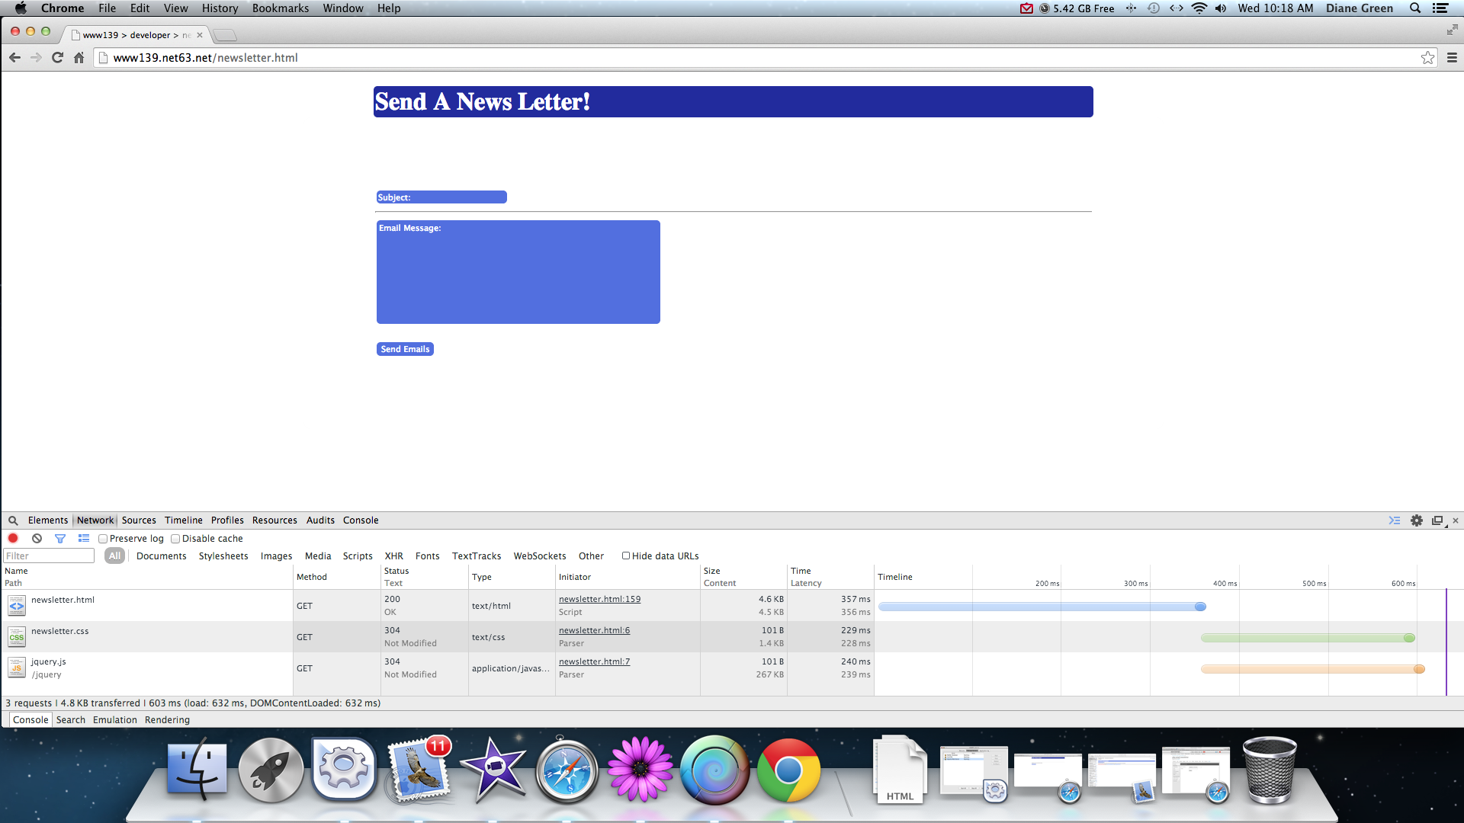Undock DevTools into separate window
The width and height of the screenshot is (1464, 823).
[x=1437, y=520]
